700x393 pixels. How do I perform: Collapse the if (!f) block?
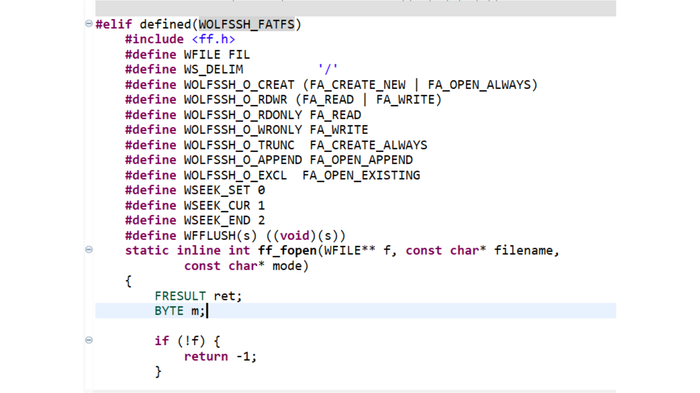(89, 340)
